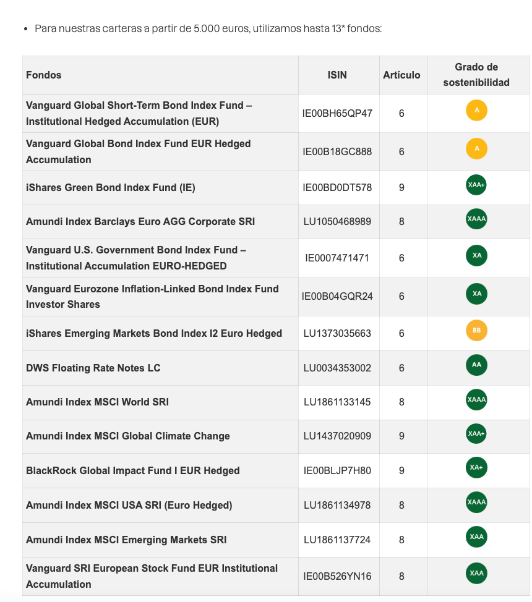
Task: Select ISIN code LU1373035663
Action: (x=337, y=333)
